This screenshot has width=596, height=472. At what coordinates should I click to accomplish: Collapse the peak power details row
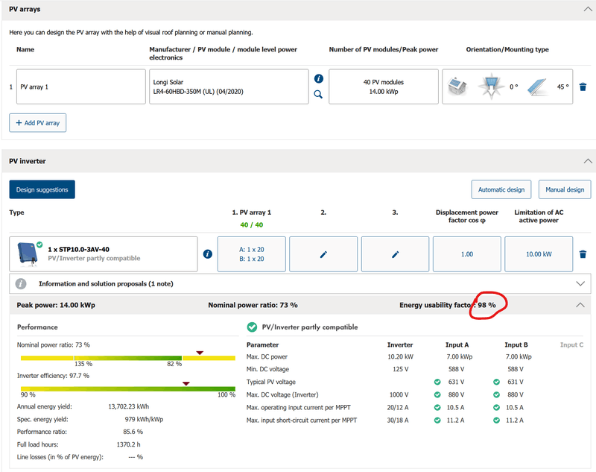(x=581, y=305)
